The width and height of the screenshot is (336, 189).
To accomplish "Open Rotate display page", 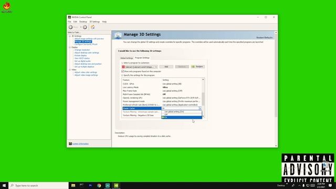I will (x=80, y=56).
